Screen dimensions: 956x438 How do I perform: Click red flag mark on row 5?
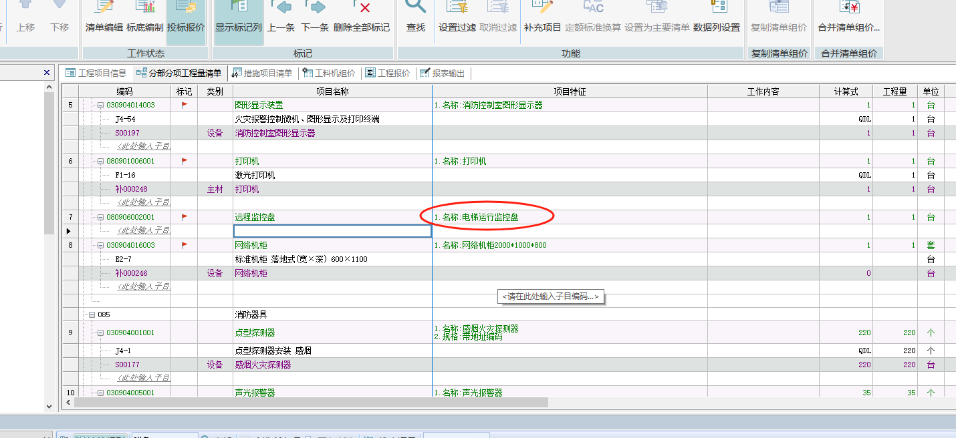point(185,105)
